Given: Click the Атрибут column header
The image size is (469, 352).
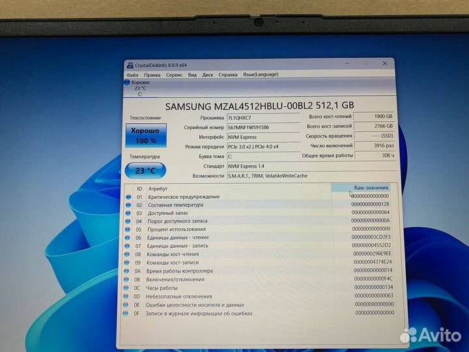Looking at the screenshot, I should click(x=158, y=189).
